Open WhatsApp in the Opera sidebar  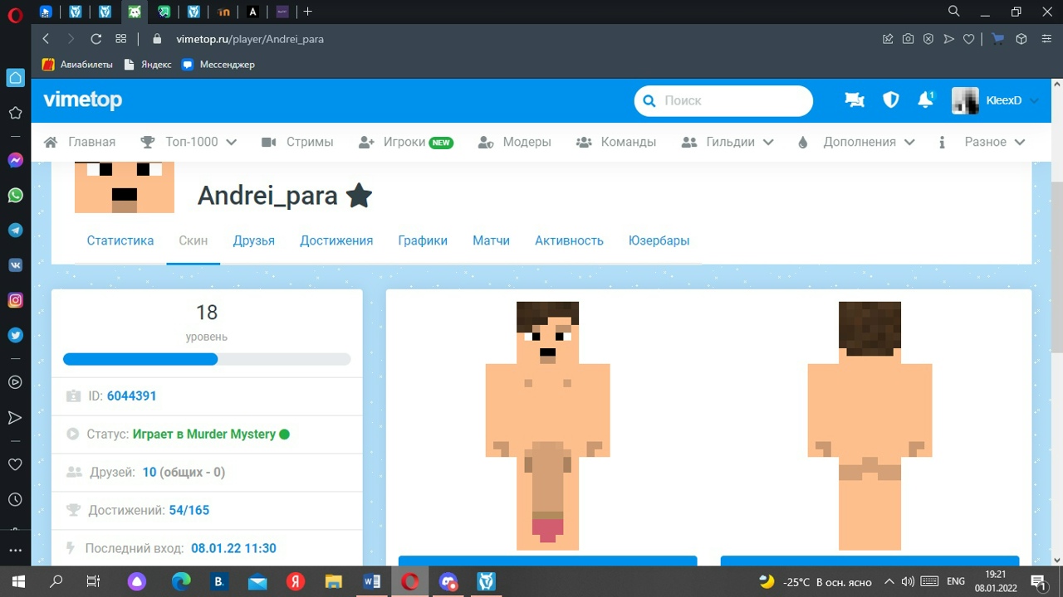tap(15, 196)
